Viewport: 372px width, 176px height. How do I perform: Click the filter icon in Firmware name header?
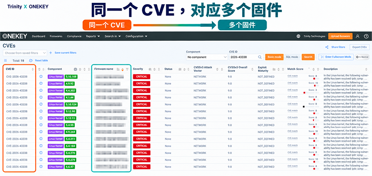click(127, 69)
